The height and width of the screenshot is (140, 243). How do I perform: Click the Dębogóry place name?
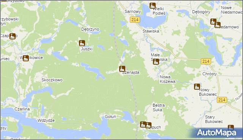click(x=201, y=12)
